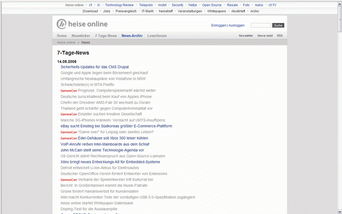Open Thailand Computerkriminalität article
The image size is (342, 214).
click(x=107, y=108)
